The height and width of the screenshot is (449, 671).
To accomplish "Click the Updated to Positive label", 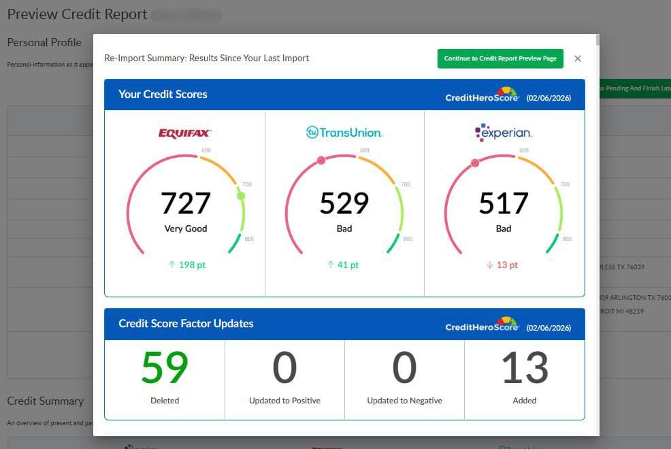I will click(284, 401).
